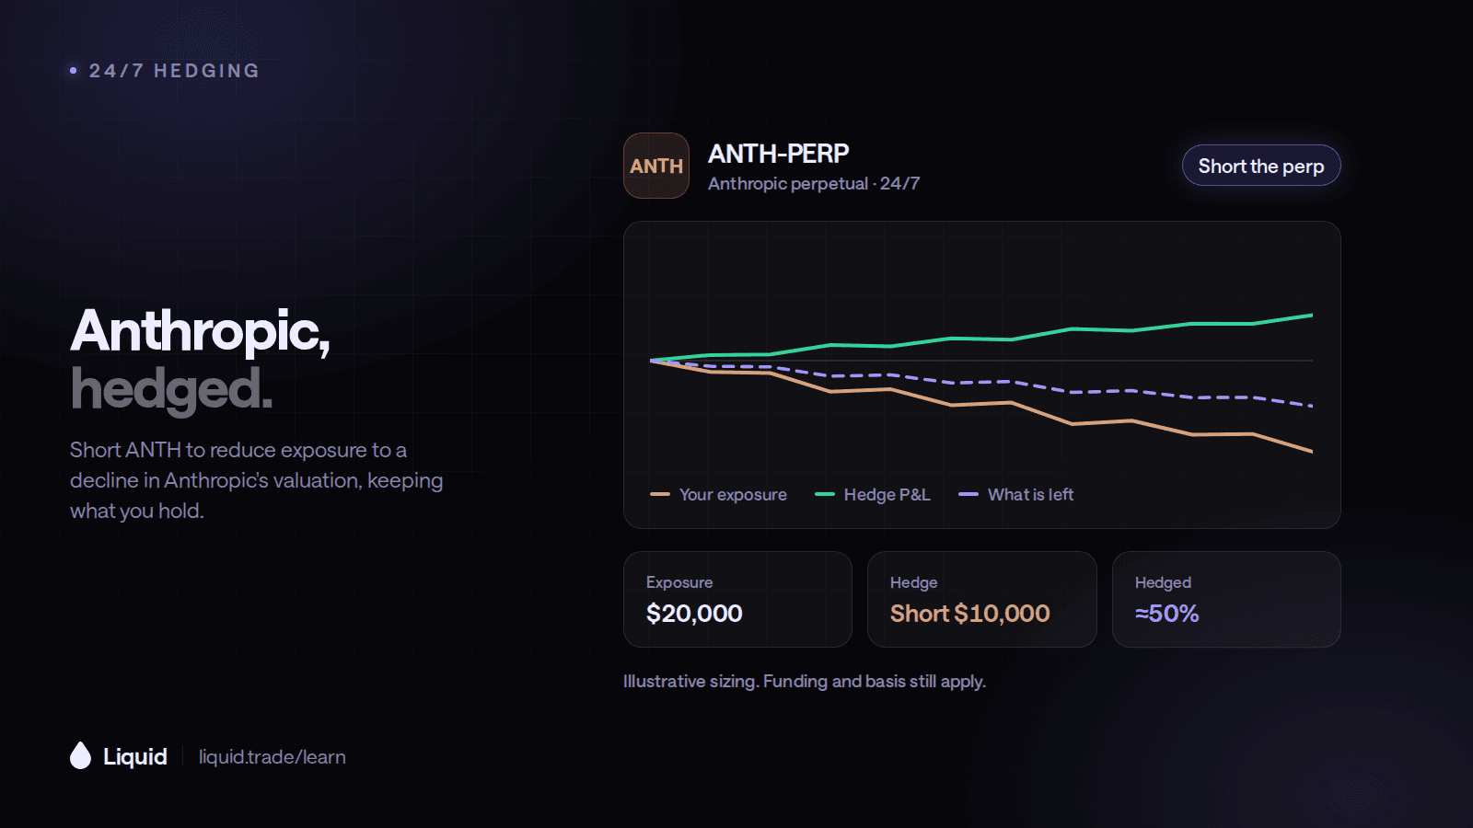Click the green Hedge P&L line endpoint
The height and width of the screenshot is (828, 1473).
pyautogui.click(x=1311, y=316)
